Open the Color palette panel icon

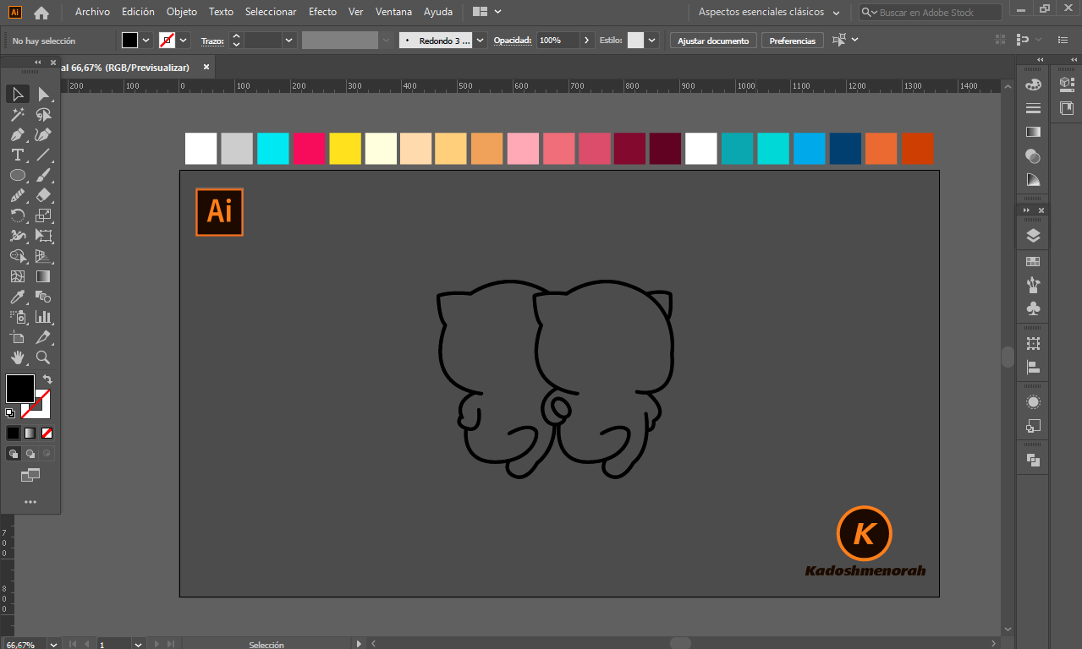point(1033,84)
